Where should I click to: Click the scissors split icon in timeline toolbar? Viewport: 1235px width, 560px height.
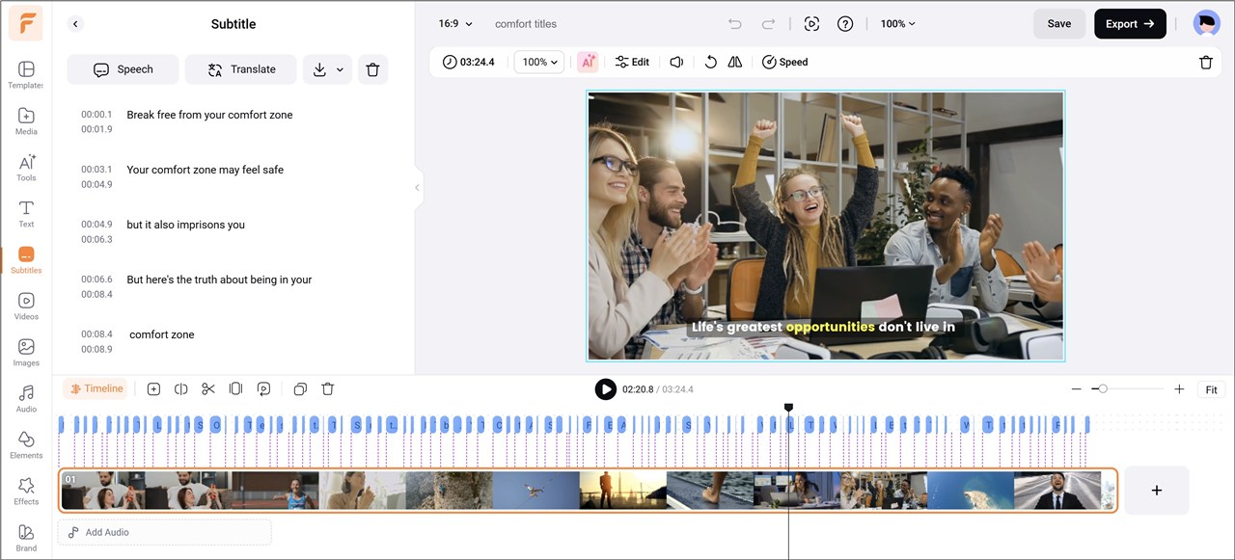(x=207, y=389)
